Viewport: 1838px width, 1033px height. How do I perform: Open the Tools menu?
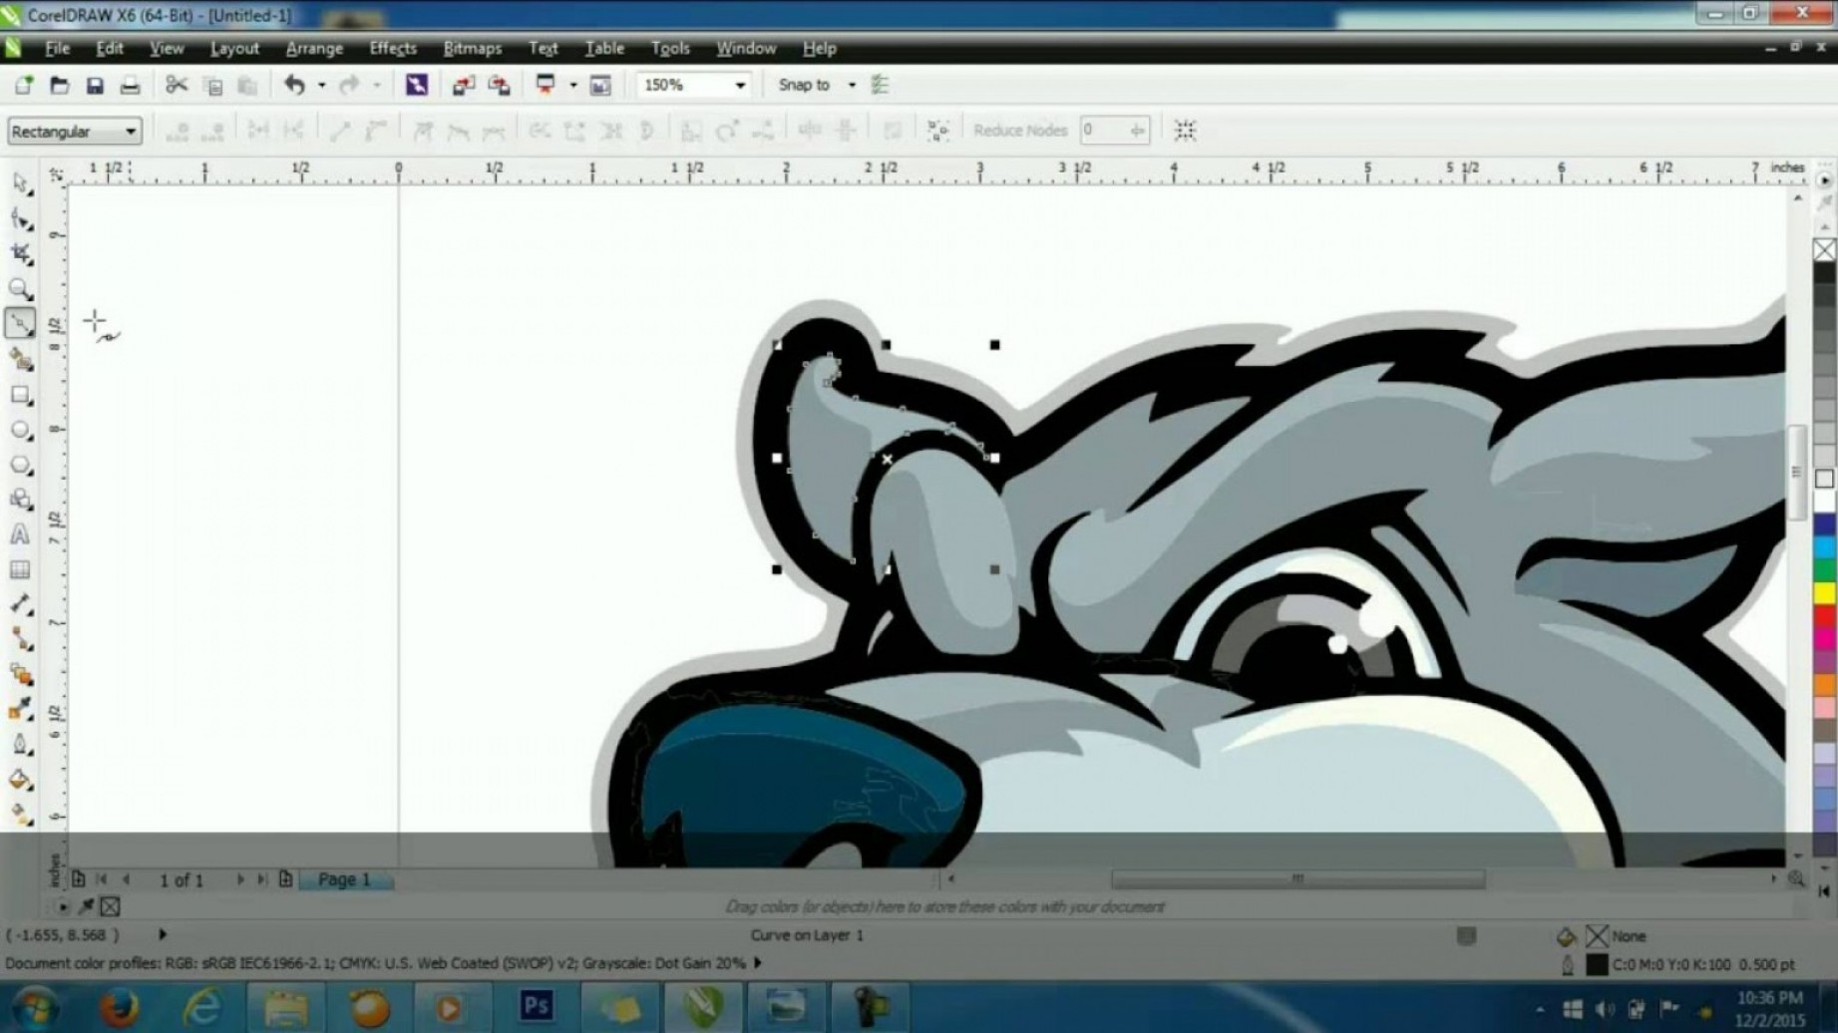coord(670,48)
